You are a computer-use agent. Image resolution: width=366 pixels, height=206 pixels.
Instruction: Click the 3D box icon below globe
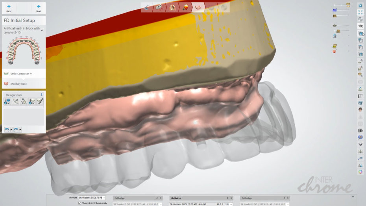tap(360, 144)
